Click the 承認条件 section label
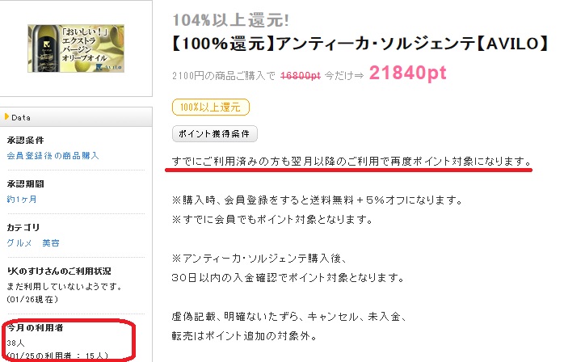Image resolution: width=564 pixels, height=362 pixels. coord(25,140)
